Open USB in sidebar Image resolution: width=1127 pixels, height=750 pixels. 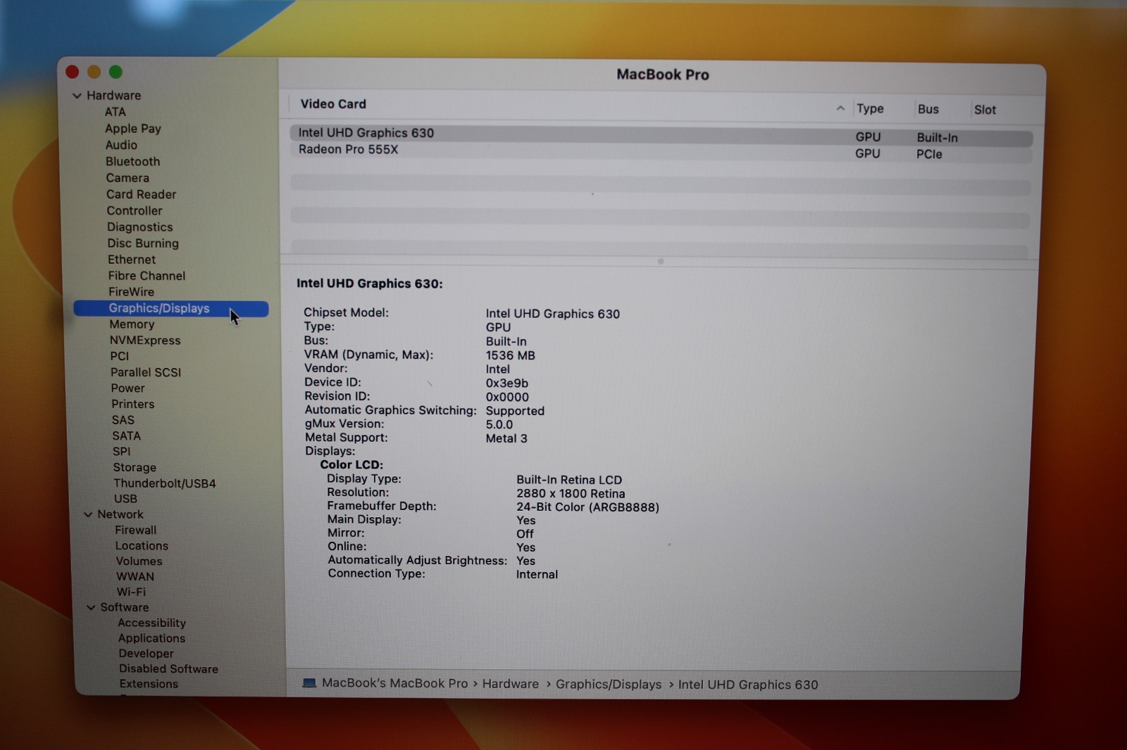point(125,499)
